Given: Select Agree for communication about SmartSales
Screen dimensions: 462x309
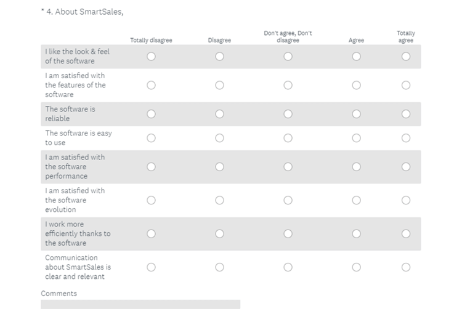Looking at the screenshot, I should click(356, 267).
